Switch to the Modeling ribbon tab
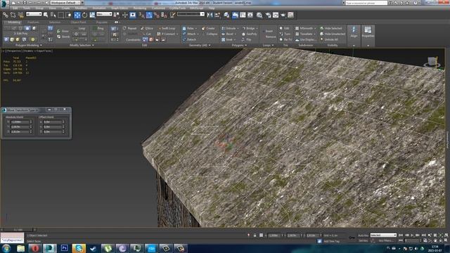450x253 pixels. click(14, 22)
